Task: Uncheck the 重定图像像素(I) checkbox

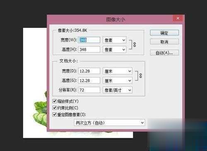Action: coord(55,114)
